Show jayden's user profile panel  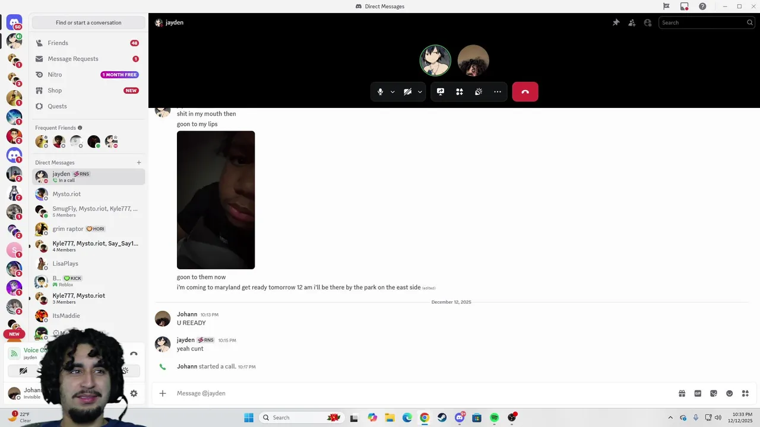[648, 23]
